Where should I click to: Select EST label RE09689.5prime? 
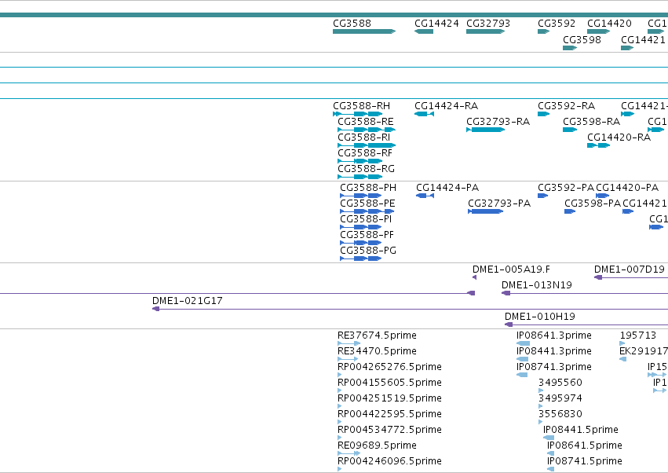[x=377, y=446]
